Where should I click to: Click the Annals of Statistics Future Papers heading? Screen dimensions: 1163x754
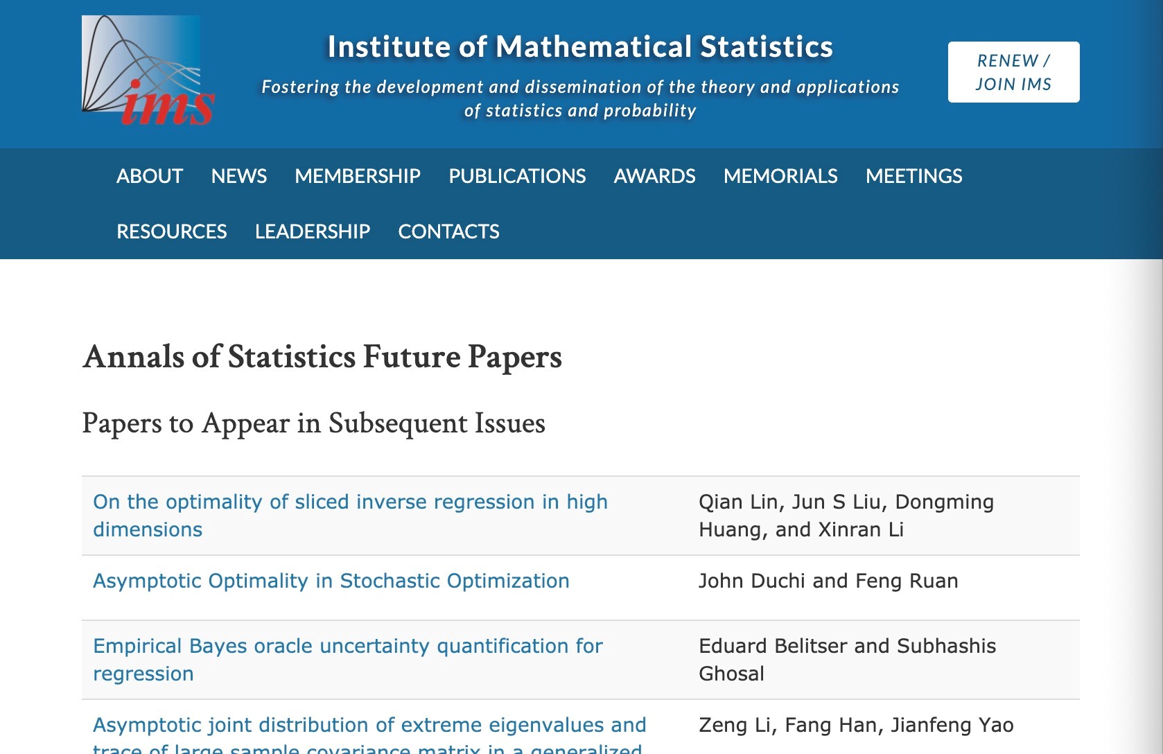coord(322,357)
